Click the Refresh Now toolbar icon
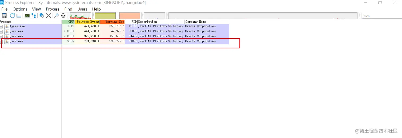This screenshot has height=138, width=402. 12,16
